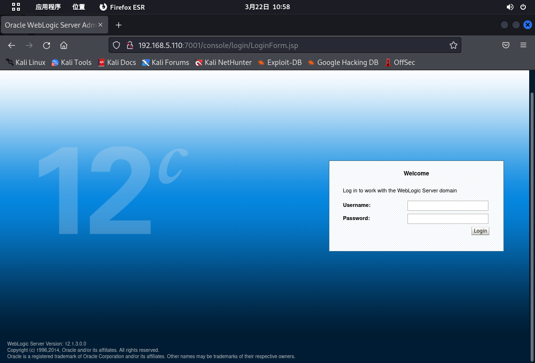Focus the Username input field

[448, 205]
